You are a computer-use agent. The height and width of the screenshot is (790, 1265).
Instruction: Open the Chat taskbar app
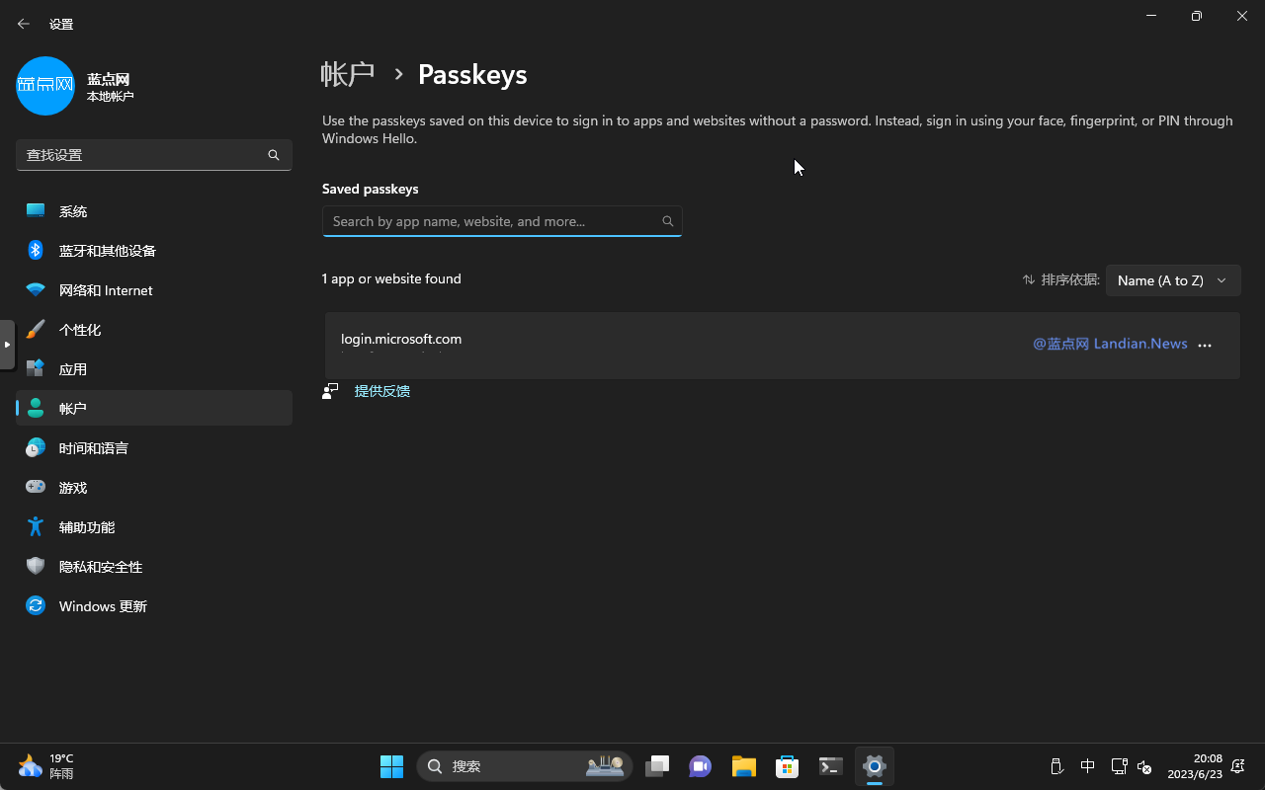pos(701,766)
